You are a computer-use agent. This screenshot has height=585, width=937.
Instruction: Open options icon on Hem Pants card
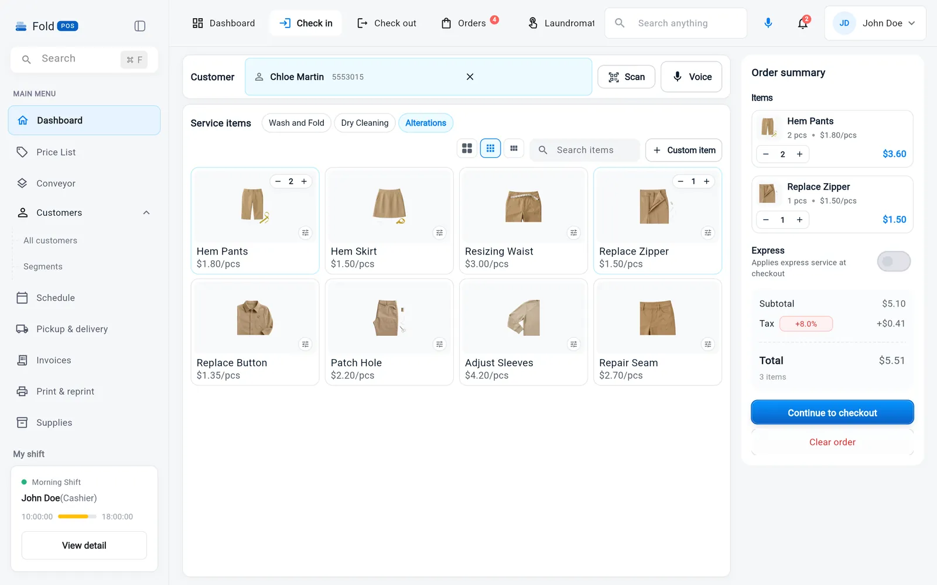pos(305,233)
